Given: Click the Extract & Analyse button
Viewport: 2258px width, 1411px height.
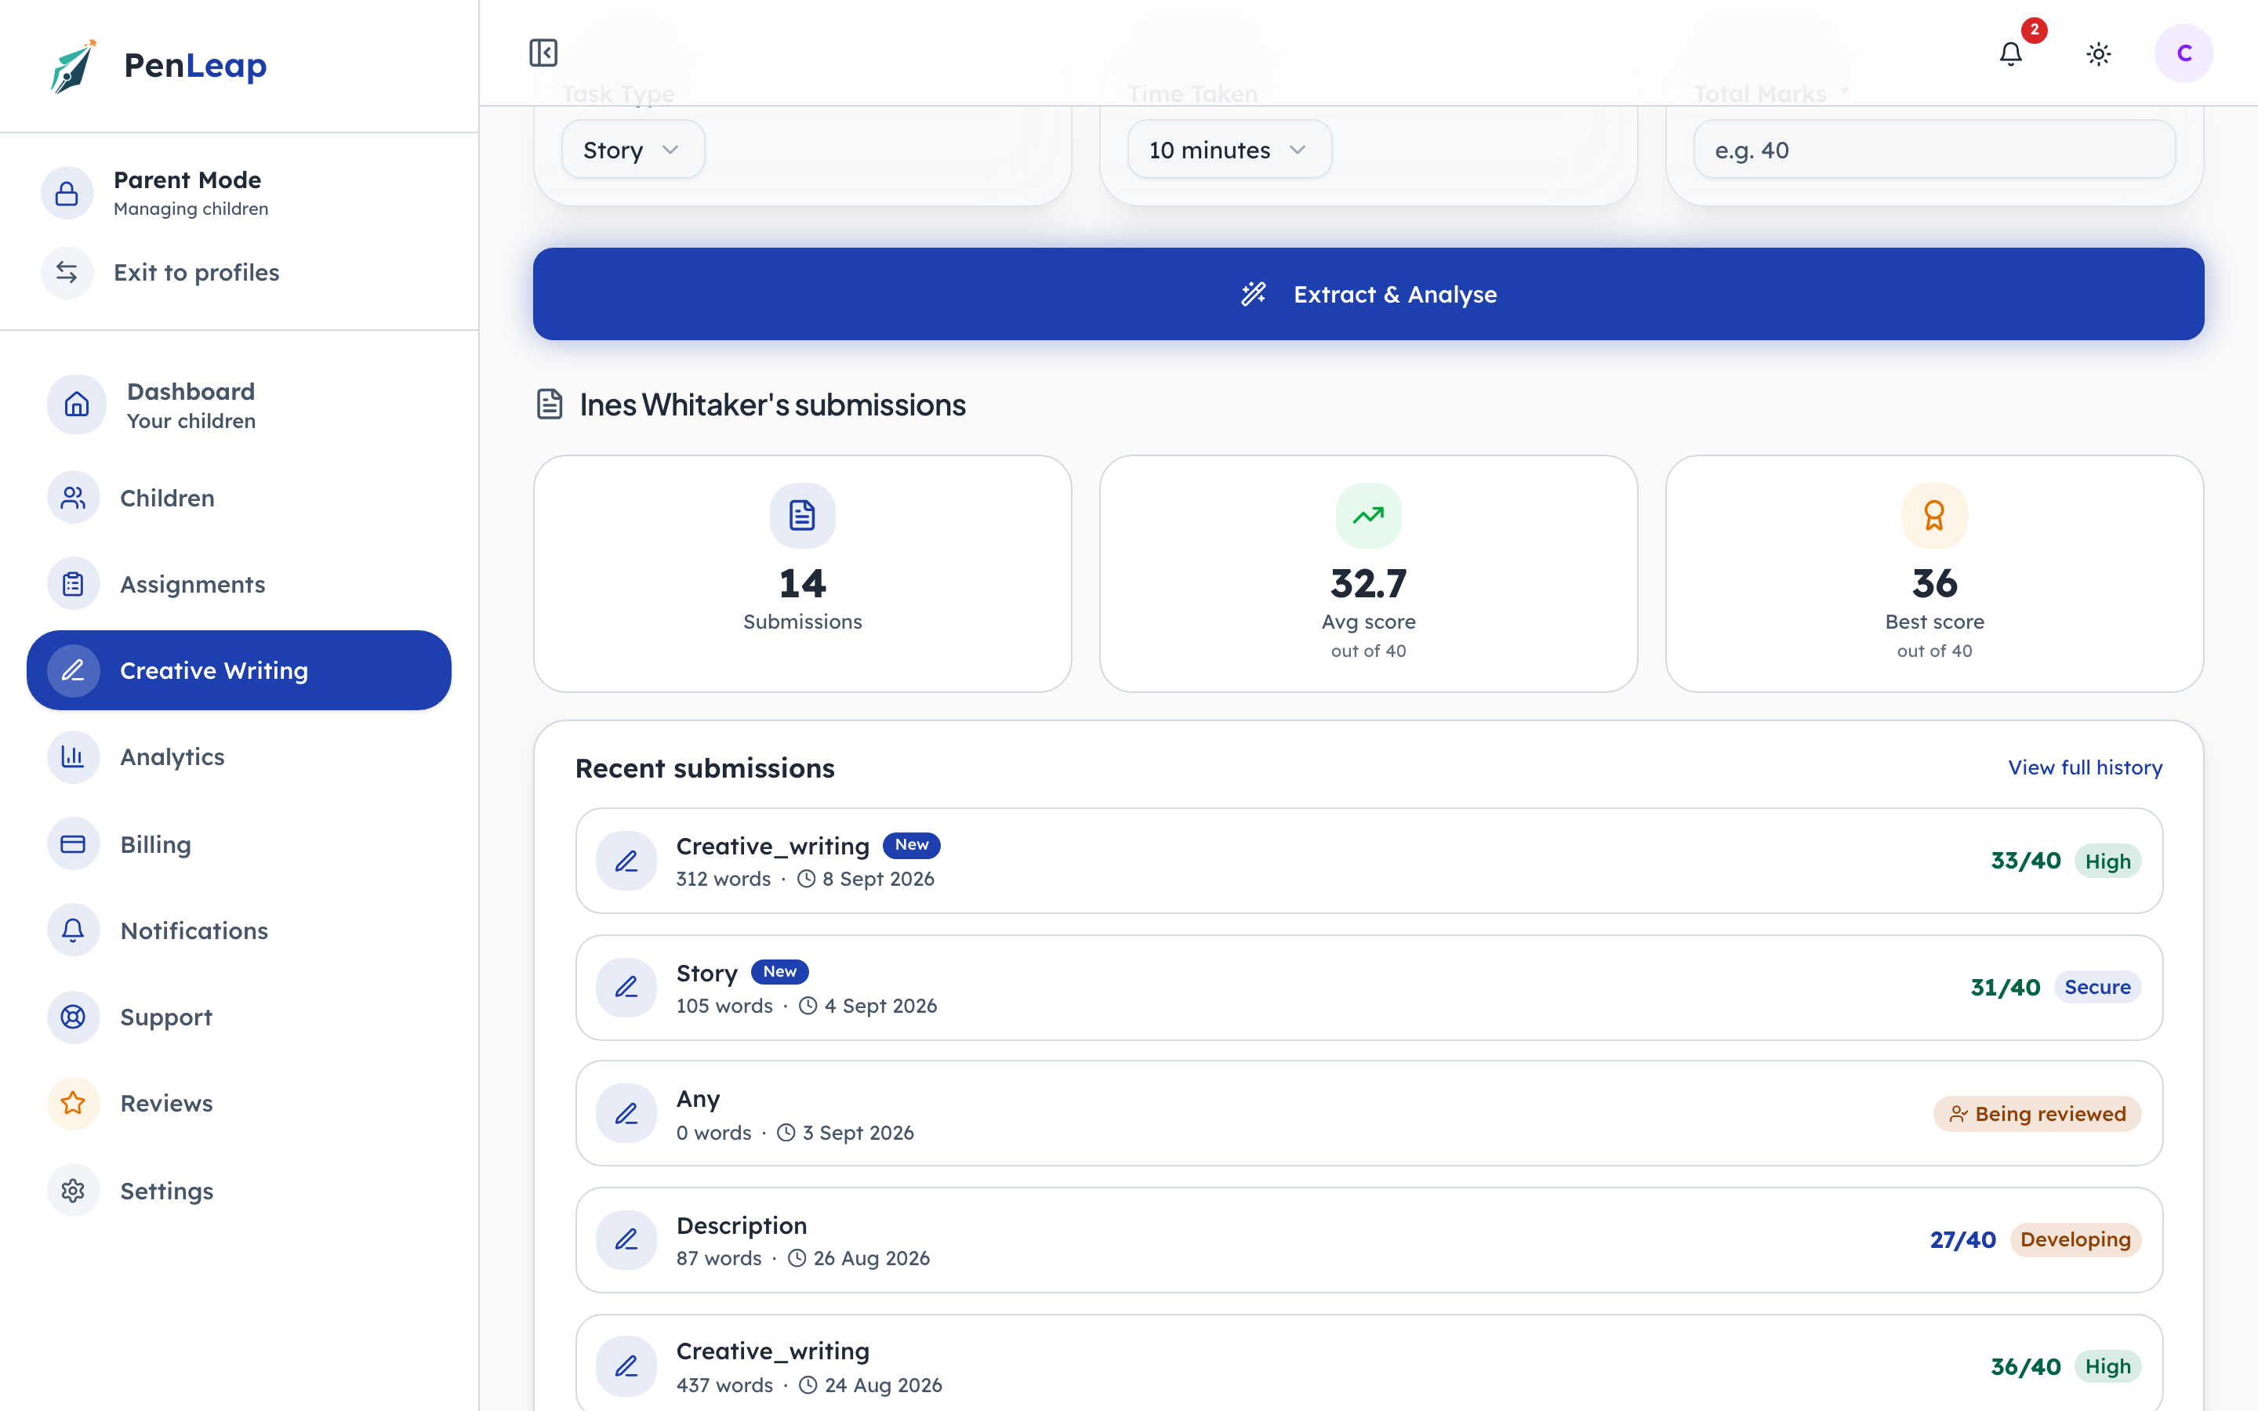Looking at the screenshot, I should point(1369,294).
